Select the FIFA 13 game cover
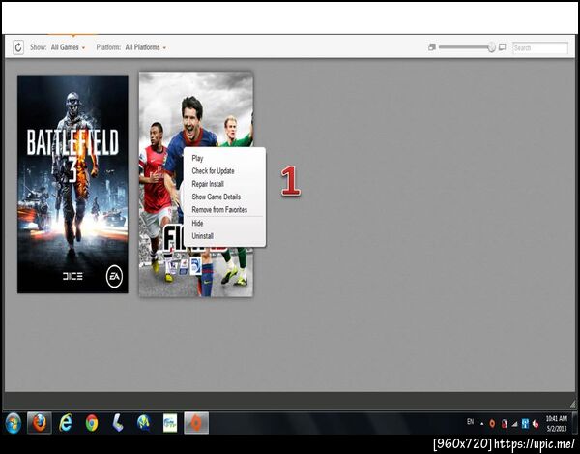The height and width of the screenshot is (454, 580). [196, 184]
